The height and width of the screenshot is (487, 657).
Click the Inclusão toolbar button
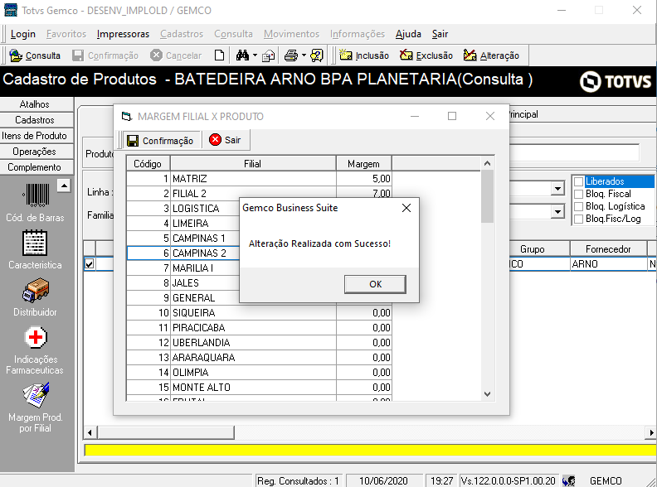click(364, 55)
